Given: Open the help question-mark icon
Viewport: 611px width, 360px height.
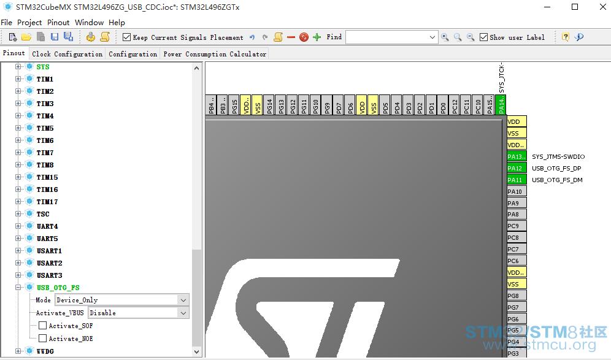Looking at the screenshot, I should [566, 37].
